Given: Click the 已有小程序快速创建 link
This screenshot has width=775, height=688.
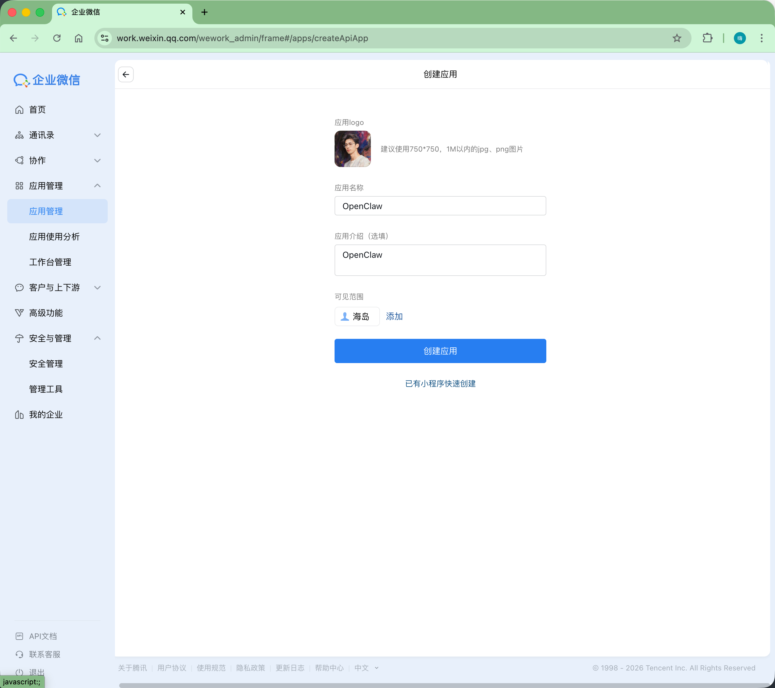Looking at the screenshot, I should point(440,384).
